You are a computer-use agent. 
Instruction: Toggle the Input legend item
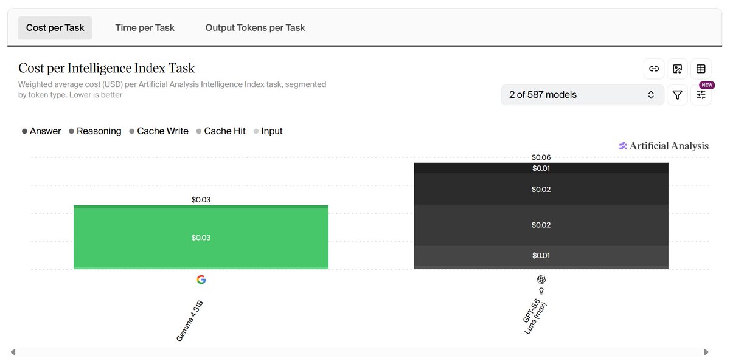point(268,131)
